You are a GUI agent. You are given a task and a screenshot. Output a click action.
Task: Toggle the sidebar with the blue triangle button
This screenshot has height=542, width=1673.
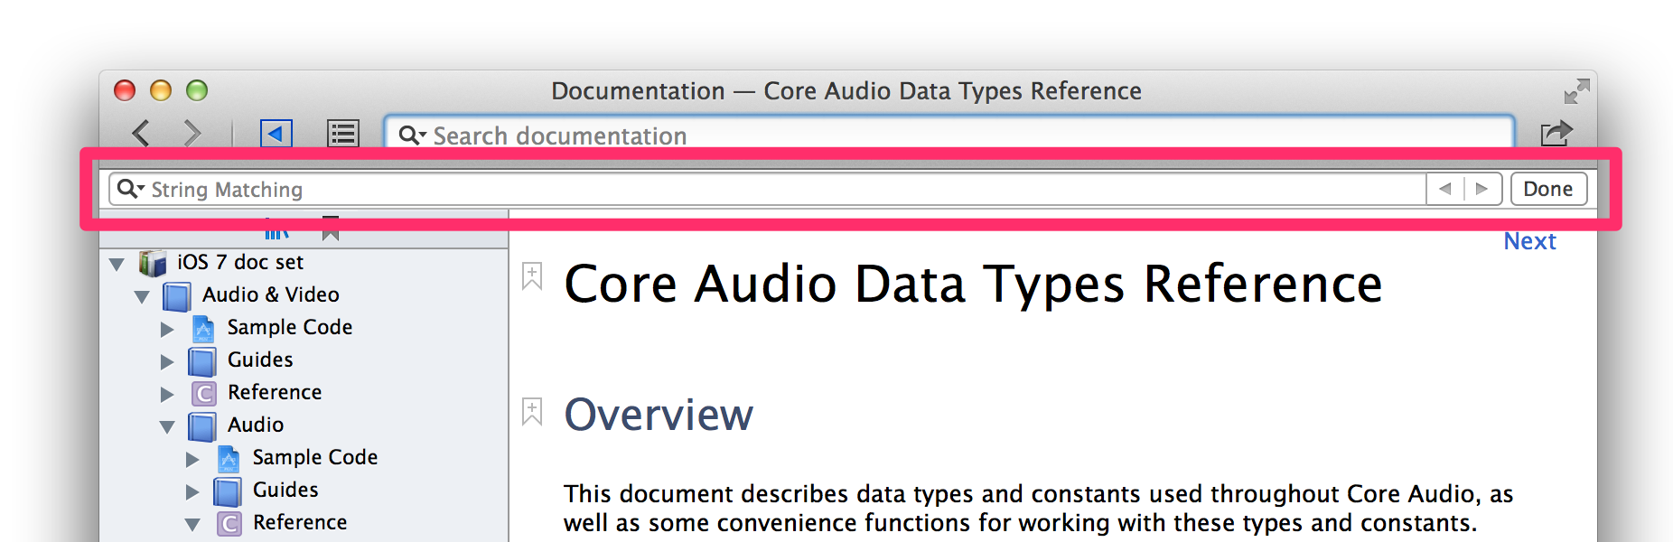click(276, 134)
